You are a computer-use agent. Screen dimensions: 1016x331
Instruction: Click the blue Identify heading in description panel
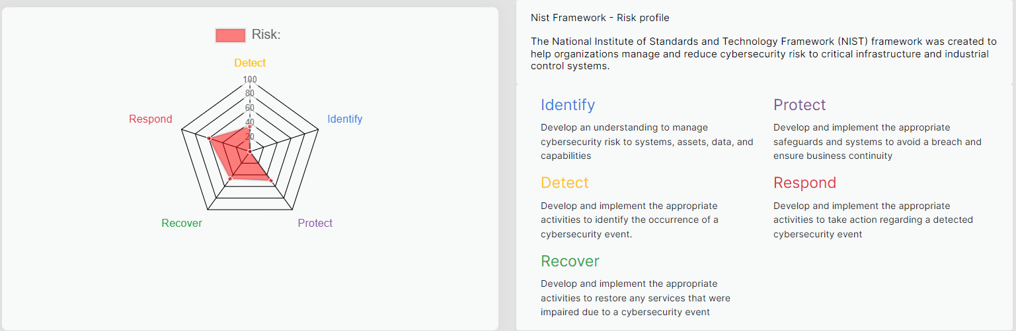coord(568,105)
